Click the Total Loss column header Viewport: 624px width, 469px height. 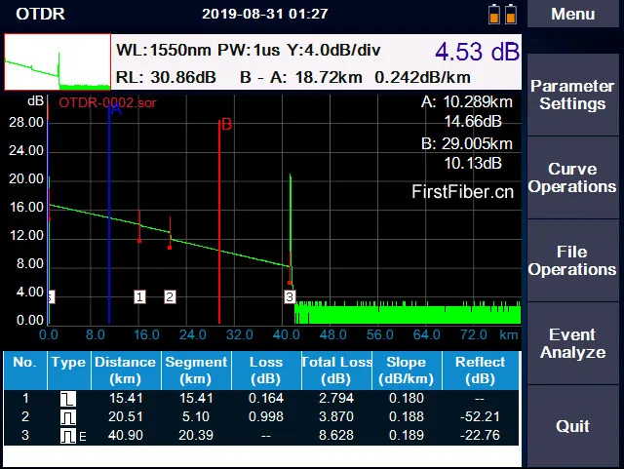click(x=336, y=369)
